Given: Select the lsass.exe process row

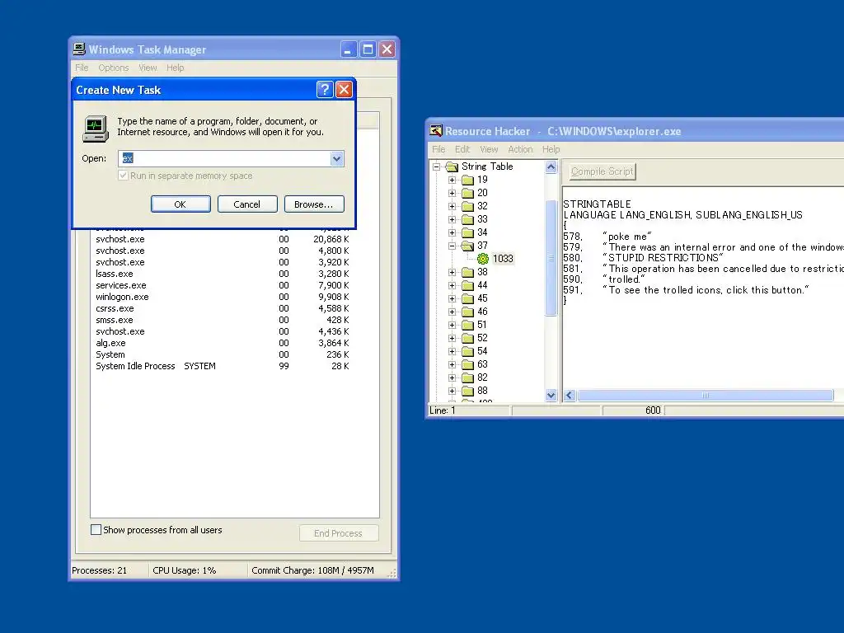Looking at the screenshot, I should (223, 274).
